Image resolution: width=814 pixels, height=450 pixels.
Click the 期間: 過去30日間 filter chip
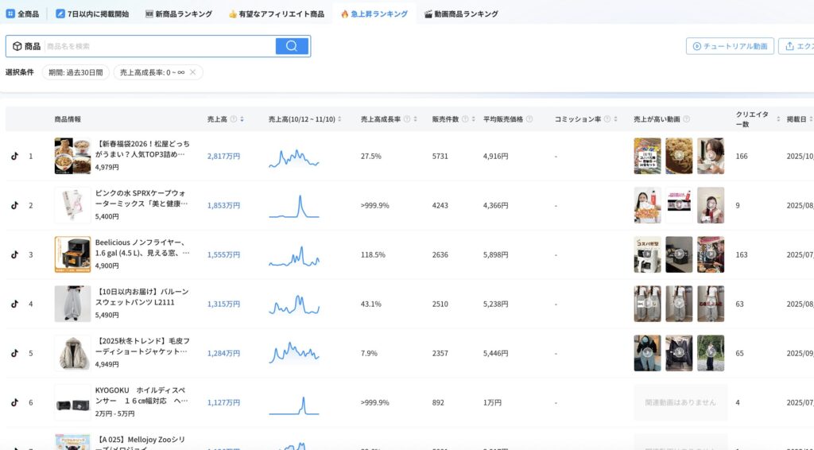(x=76, y=72)
